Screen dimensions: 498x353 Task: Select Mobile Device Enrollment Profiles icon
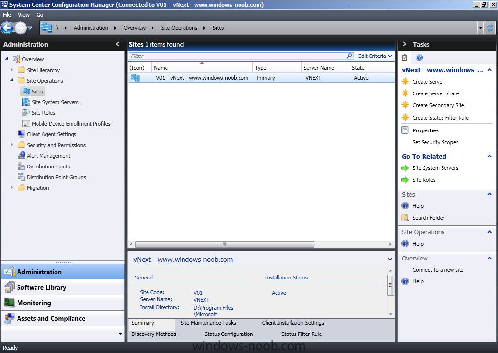pyautogui.click(x=26, y=123)
